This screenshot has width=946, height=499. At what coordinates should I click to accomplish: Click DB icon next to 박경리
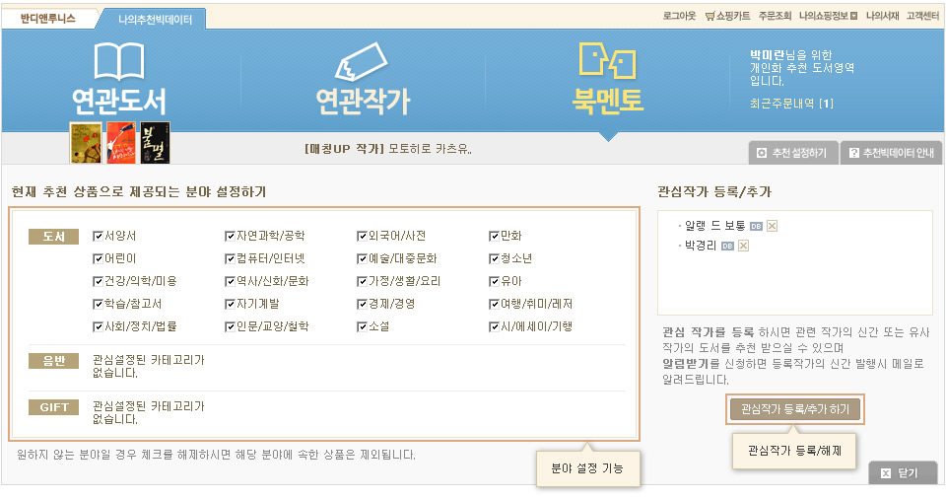[x=727, y=246]
